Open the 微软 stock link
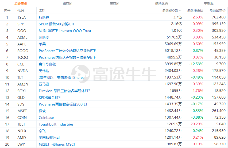The image size is (228, 148). tap(42, 111)
